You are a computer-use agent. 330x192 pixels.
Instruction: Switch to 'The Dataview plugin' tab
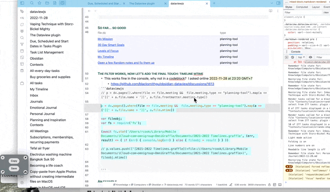pos(142,4)
